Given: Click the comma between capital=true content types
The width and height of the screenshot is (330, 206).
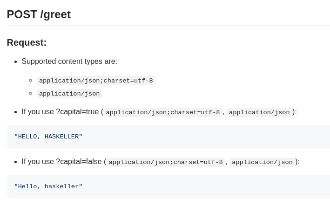Looking at the screenshot, I should coord(223,114).
